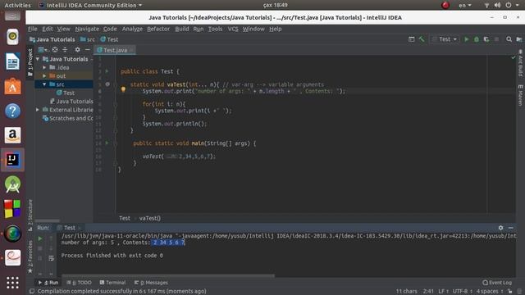Toggle the 2: Favorites side tool window
Screen dimensions: 525x295
30,256
